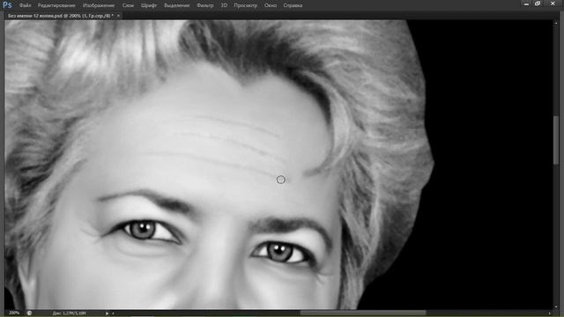Image resolution: width=564 pixels, height=317 pixels.
Task: Minimize the Photoshop window
Action: tap(526, 4)
